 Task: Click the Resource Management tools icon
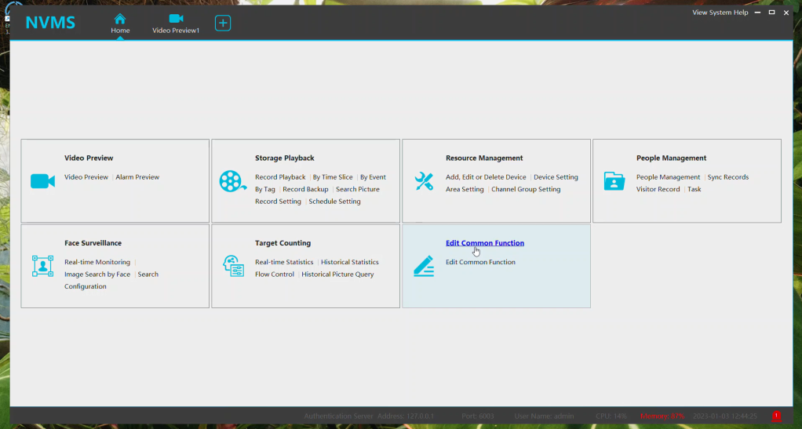coord(424,181)
